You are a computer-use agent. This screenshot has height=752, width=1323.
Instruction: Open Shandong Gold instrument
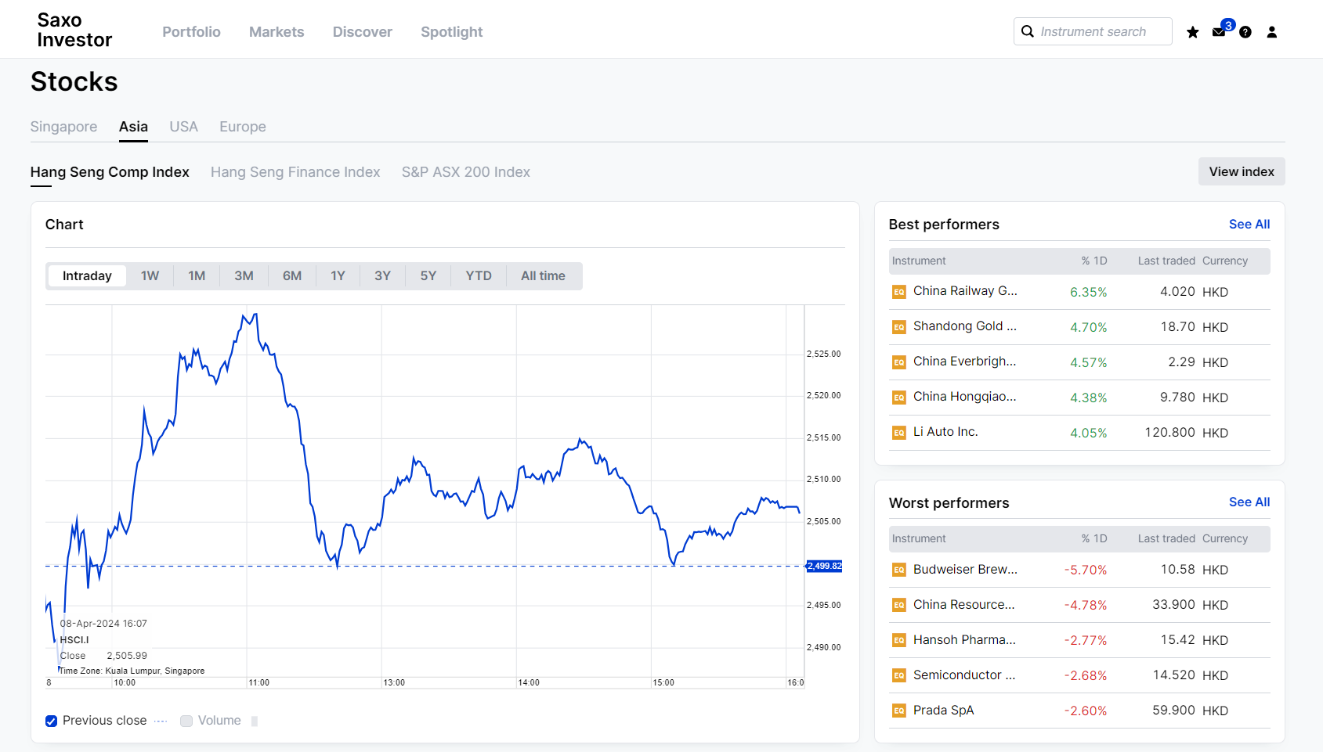[965, 326]
